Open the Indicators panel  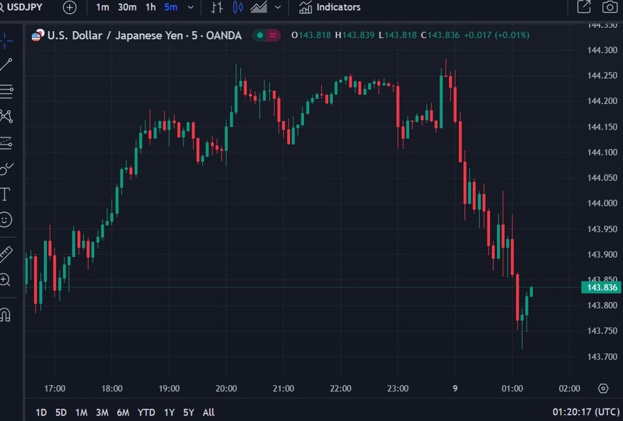pyautogui.click(x=330, y=7)
